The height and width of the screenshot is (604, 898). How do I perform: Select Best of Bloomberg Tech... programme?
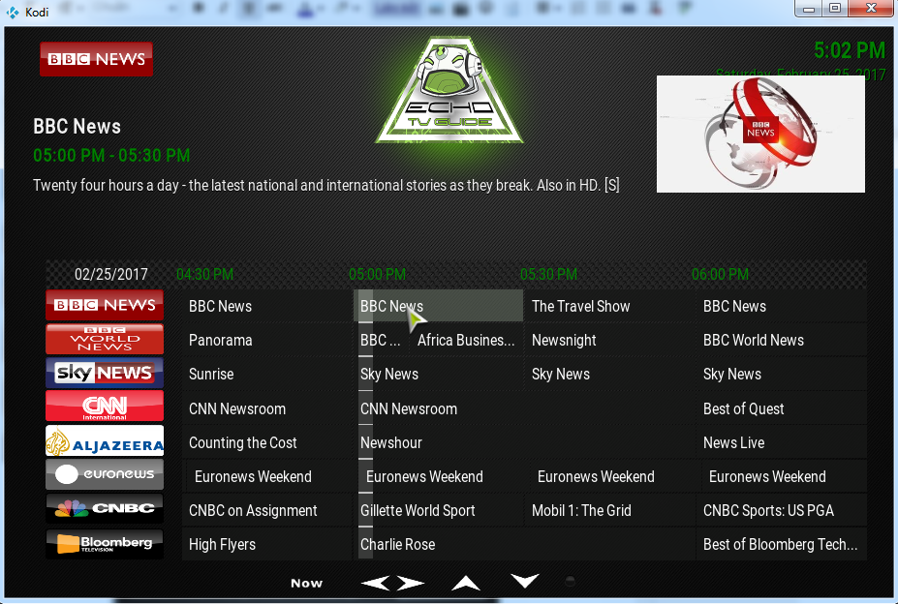[x=781, y=544]
